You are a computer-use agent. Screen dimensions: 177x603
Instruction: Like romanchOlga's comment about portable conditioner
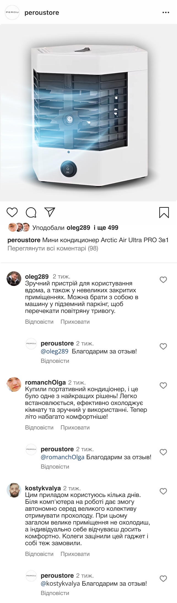[x=164, y=386]
